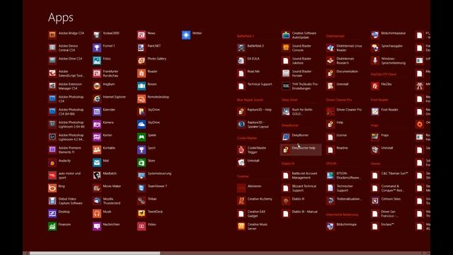This screenshot has width=453, height=255.
Task: Open SkyDrive with the cloud icon
Action: point(149,124)
